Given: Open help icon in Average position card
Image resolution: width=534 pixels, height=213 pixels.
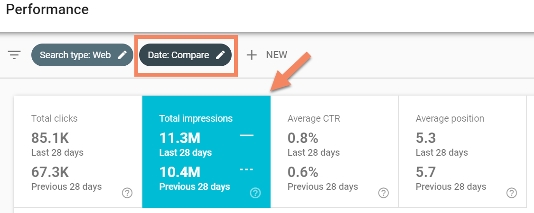Looking at the screenshot, I should tap(512, 193).
